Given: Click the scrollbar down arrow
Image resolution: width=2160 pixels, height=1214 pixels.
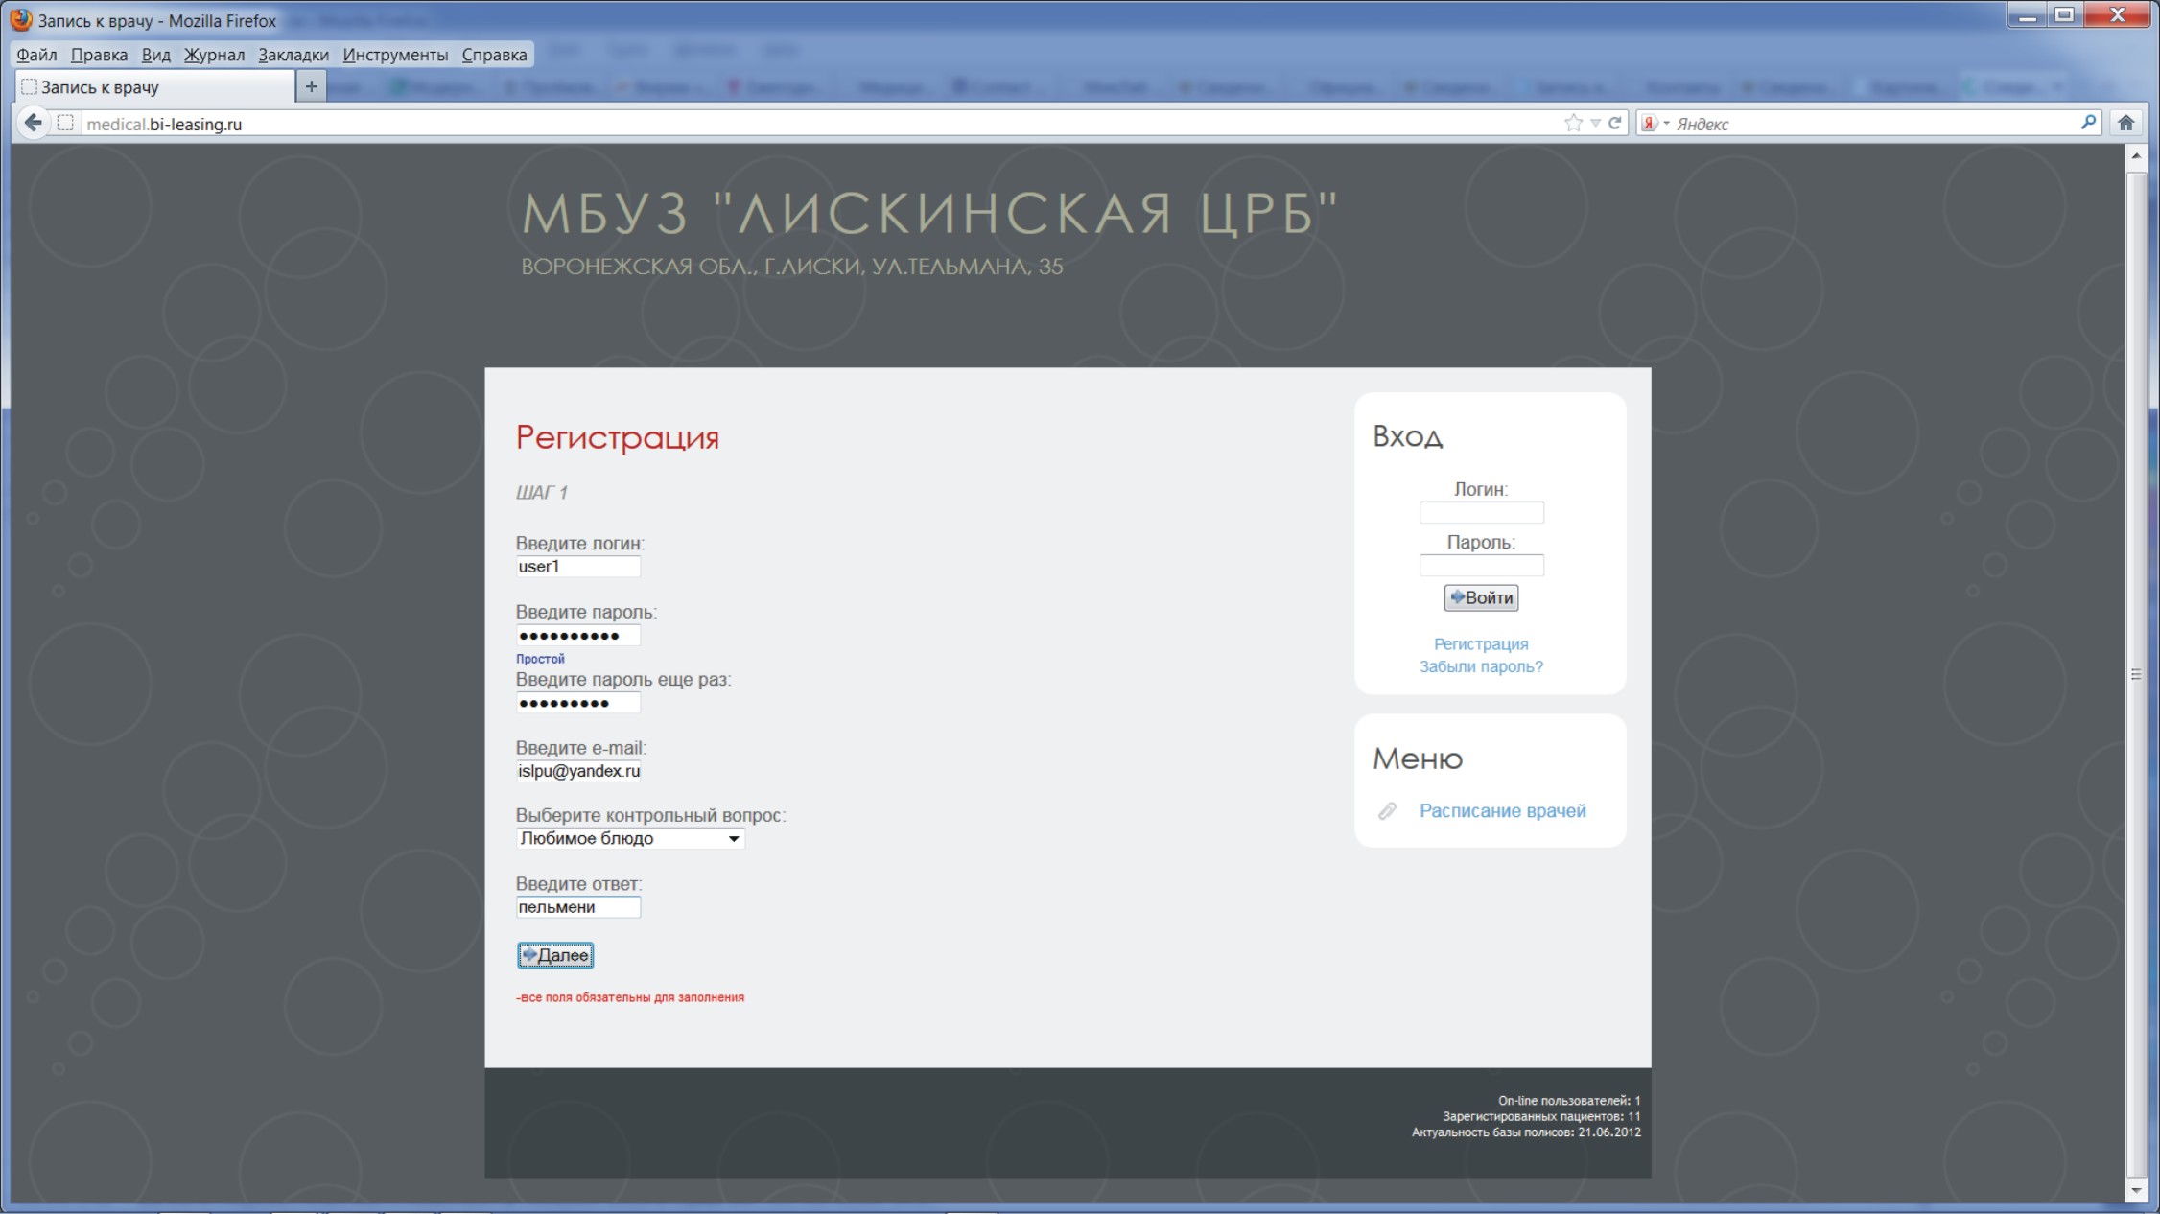Looking at the screenshot, I should [x=2136, y=1191].
